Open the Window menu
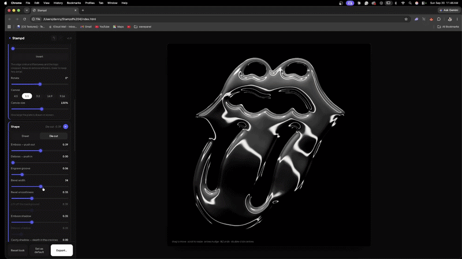 tap(112, 3)
